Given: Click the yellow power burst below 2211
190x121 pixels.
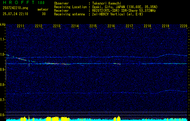Looking at the screenshot, I should [23, 119].
